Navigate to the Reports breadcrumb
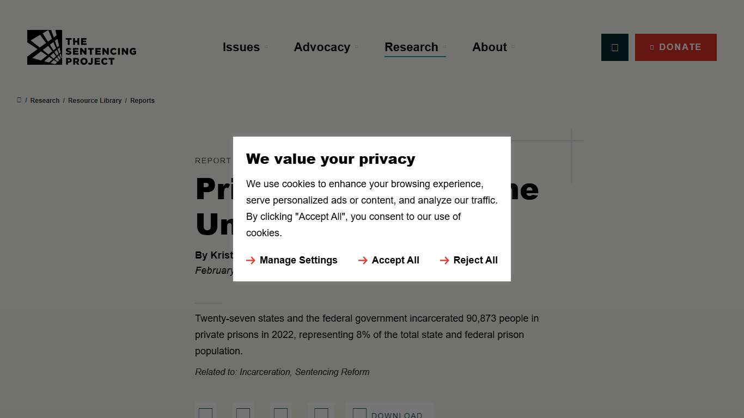Screen dimensions: 744x418 pos(142,101)
